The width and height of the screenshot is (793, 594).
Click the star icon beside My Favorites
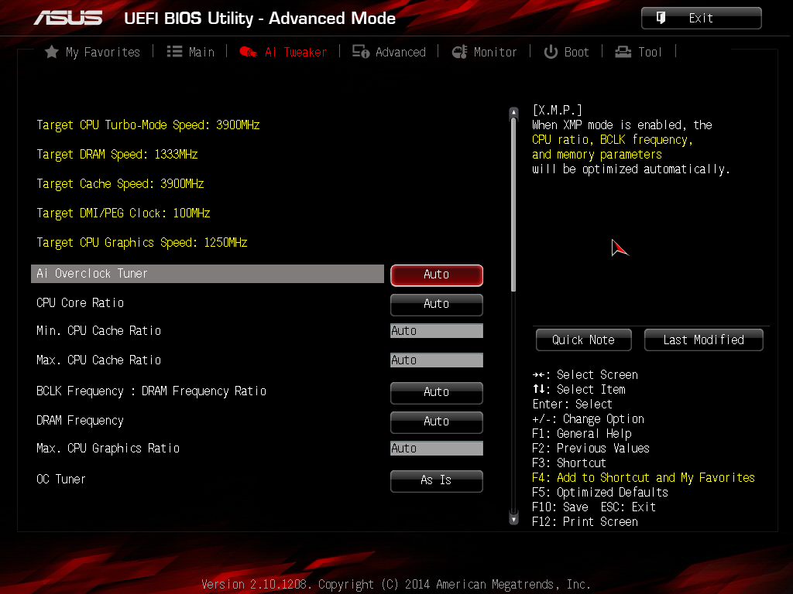52,52
